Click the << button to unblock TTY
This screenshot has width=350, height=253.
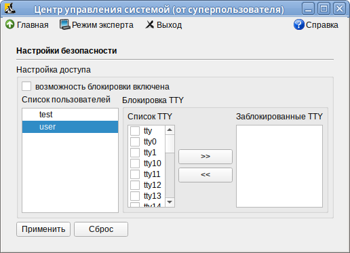(x=206, y=175)
